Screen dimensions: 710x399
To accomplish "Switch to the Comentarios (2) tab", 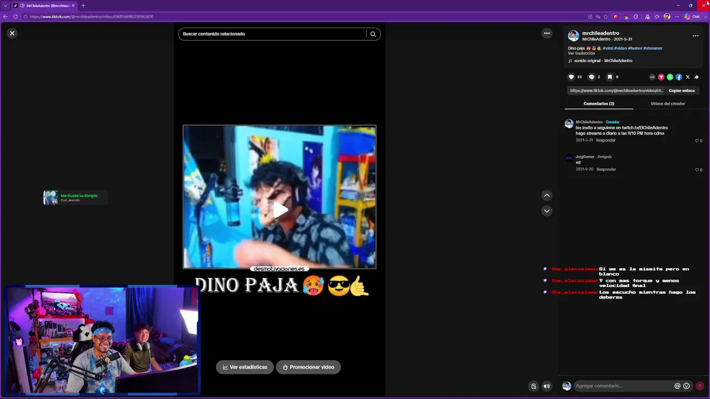I will [599, 104].
